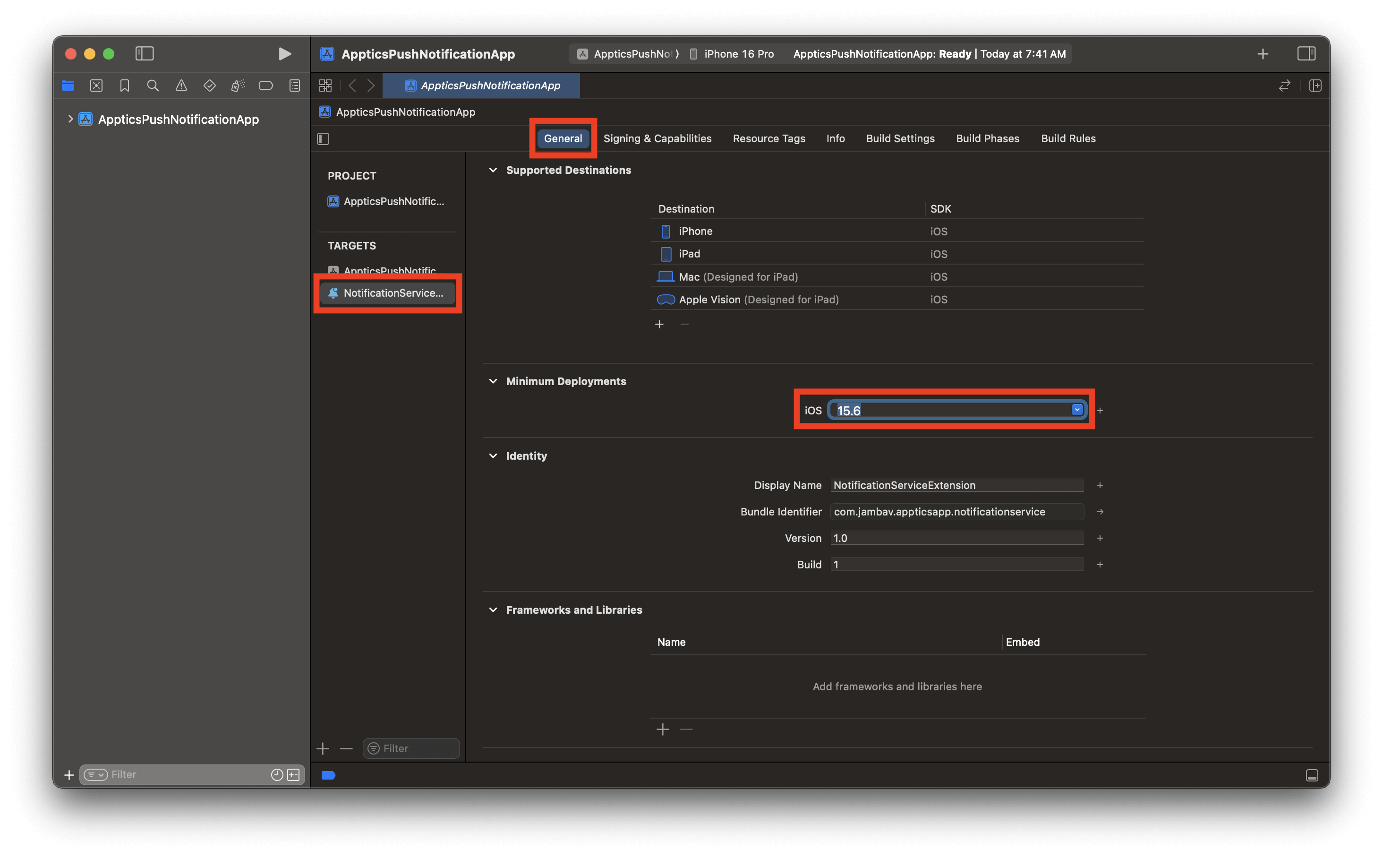1383x858 pixels.
Task: Open the report navigator icon
Action: (294, 86)
